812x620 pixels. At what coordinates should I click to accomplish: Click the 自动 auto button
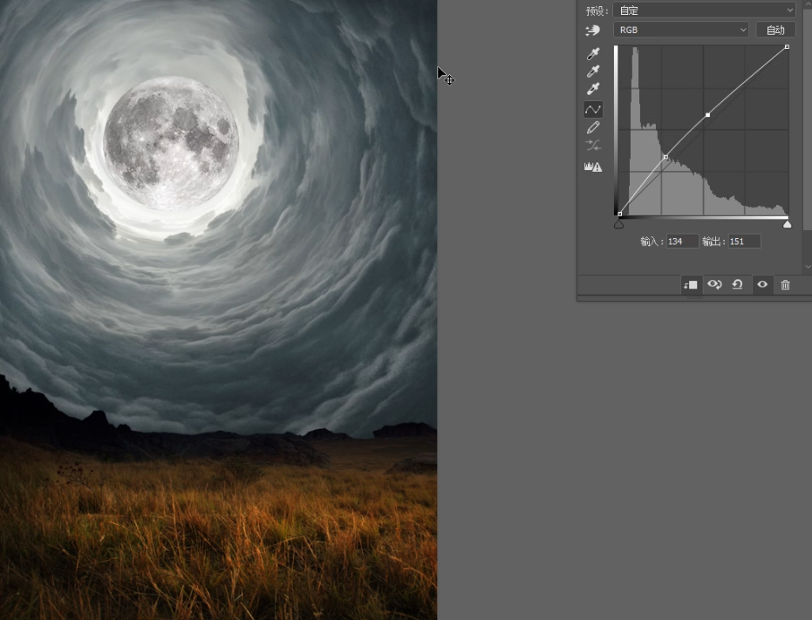coord(775,30)
